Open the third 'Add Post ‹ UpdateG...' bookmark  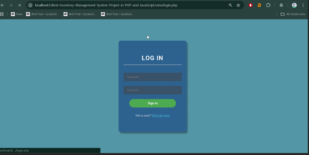pos(117,14)
